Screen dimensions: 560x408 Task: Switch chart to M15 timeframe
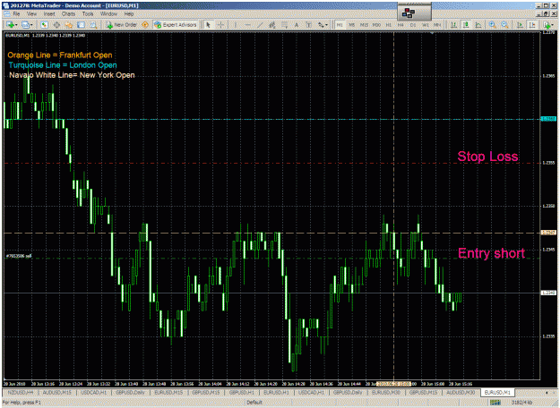coord(364,25)
